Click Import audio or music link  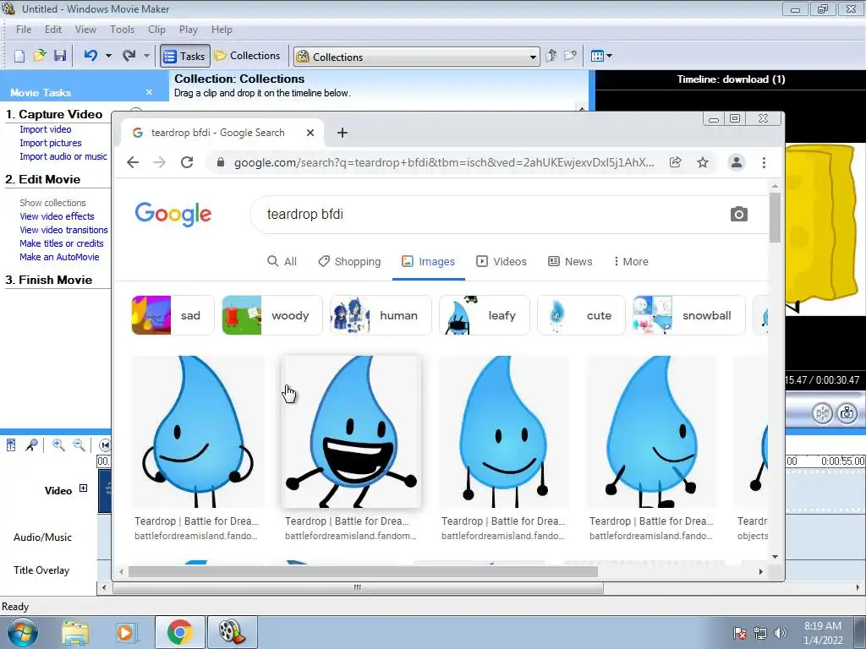pyautogui.click(x=63, y=156)
